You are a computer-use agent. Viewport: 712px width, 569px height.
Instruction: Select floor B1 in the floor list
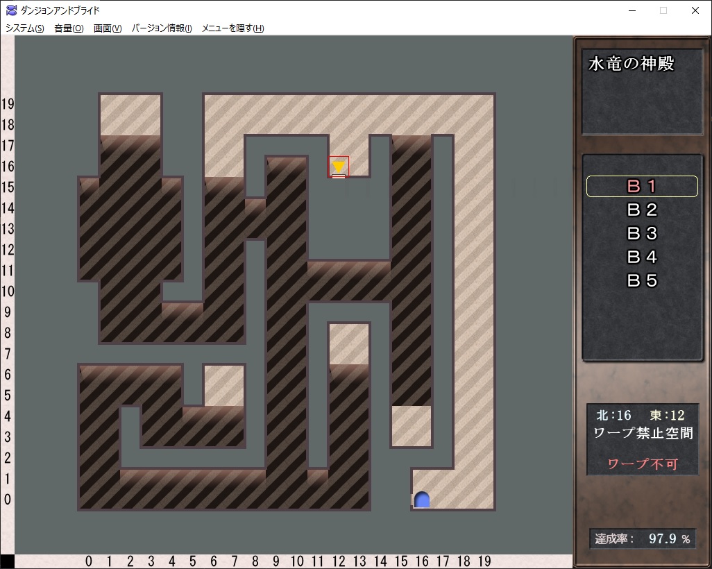[642, 186]
